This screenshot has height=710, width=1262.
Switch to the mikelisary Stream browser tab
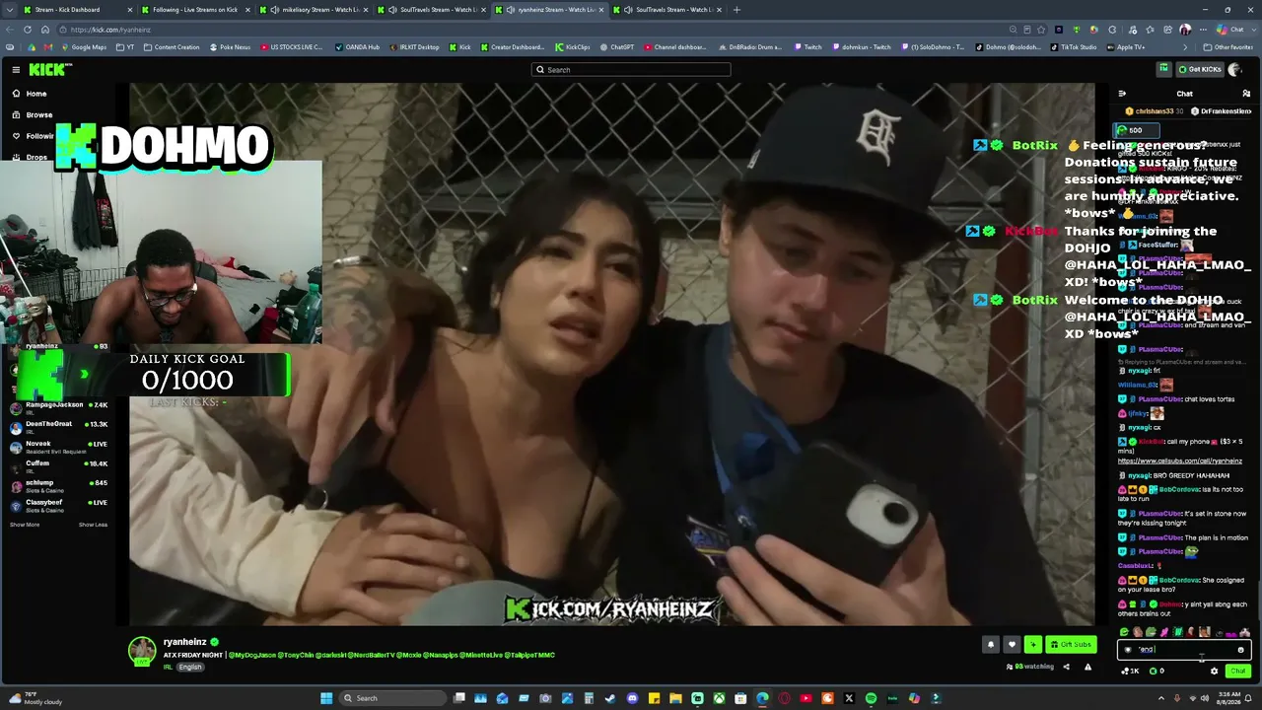click(x=312, y=10)
